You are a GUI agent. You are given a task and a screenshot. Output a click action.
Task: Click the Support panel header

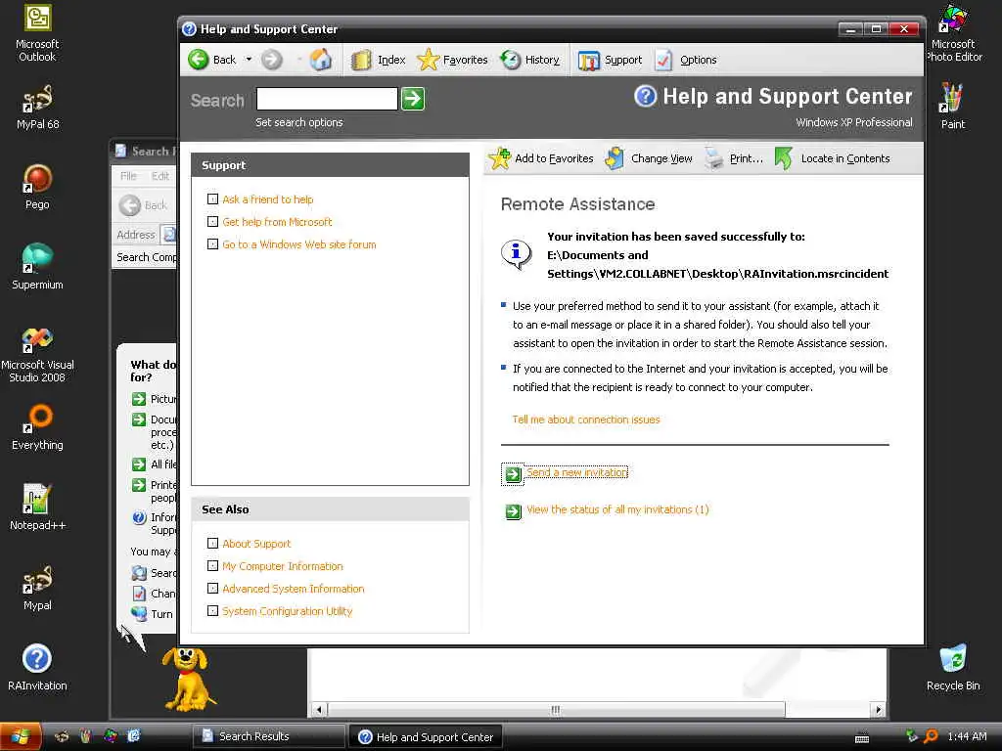[331, 164]
